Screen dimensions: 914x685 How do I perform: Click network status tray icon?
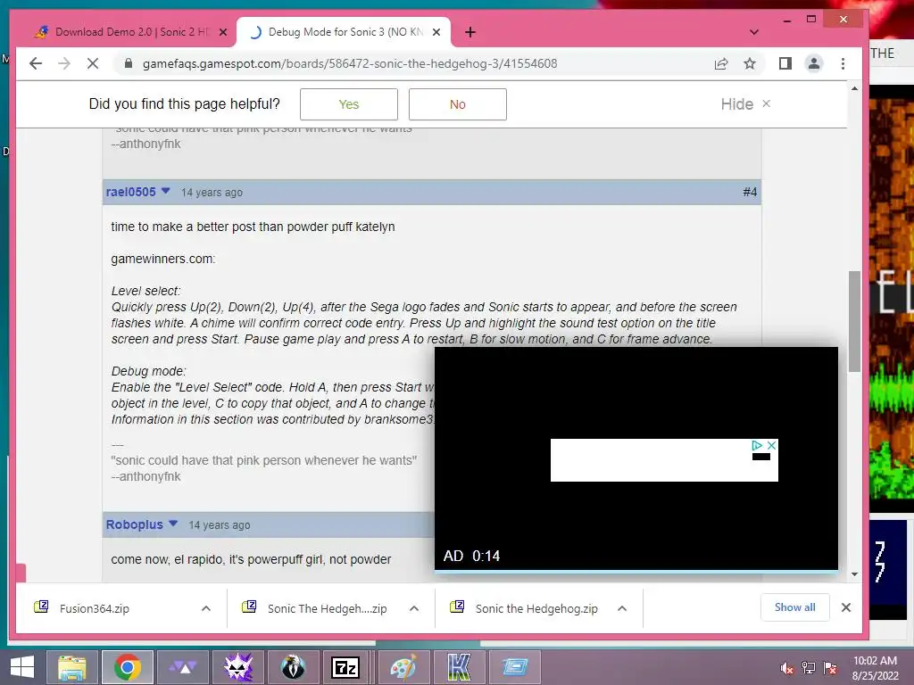(809, 668)
